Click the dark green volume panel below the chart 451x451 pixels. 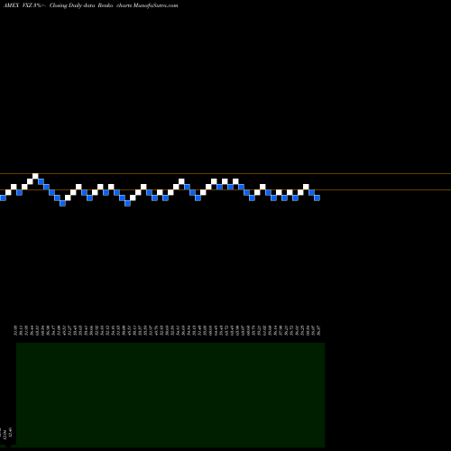170,395
